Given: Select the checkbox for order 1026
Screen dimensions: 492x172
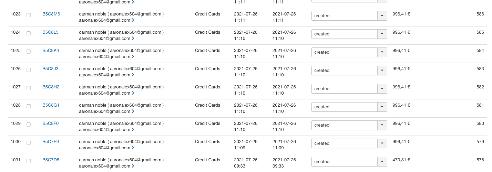Looking at the screenshot, I should click(x=29, y=70).
